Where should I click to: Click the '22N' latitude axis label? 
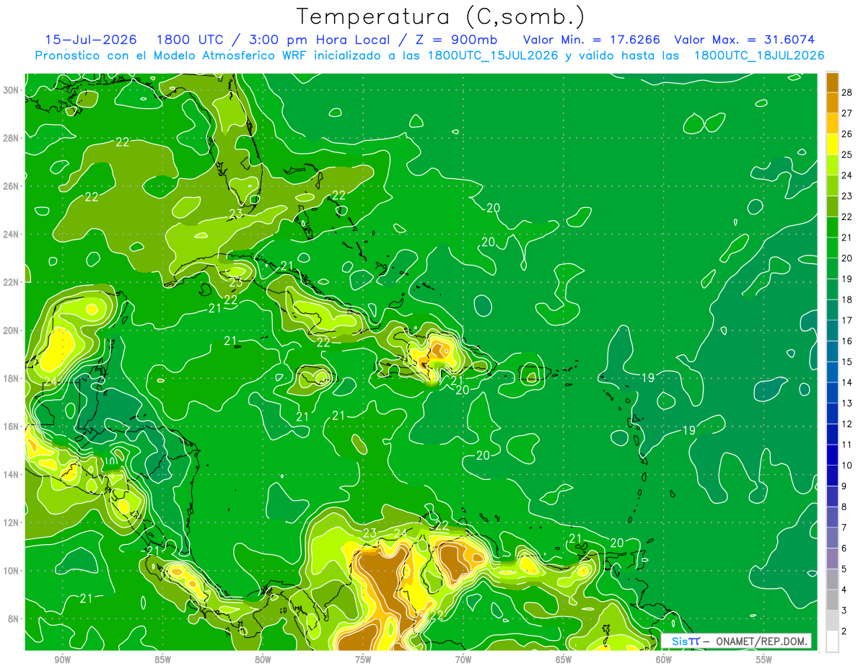click(11, 282)
